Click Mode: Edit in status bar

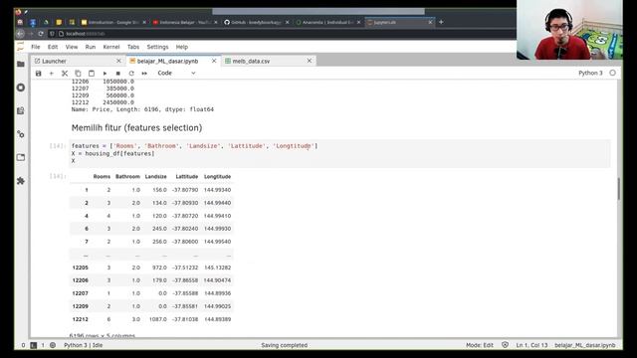click(480, 345)
